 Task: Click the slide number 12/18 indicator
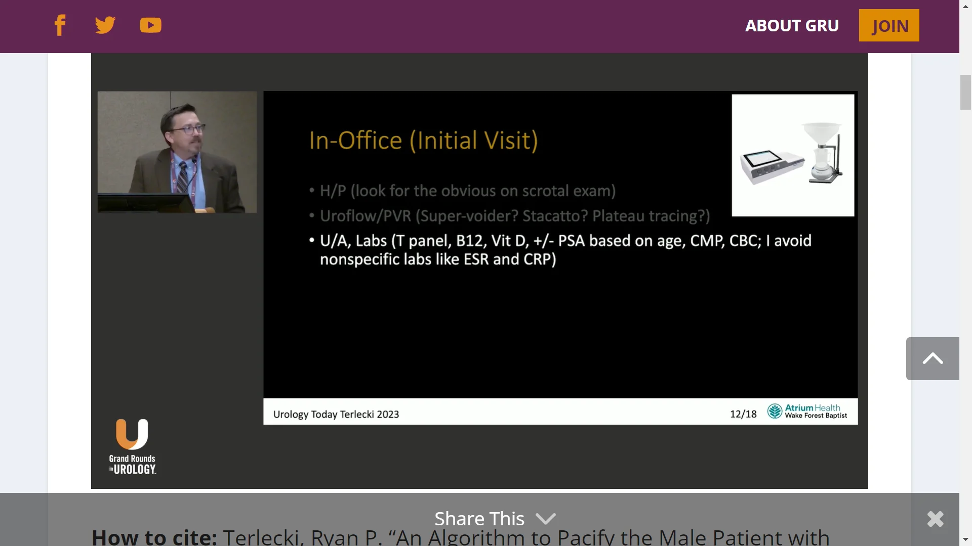pyautogui.click(x=744, y=414)
